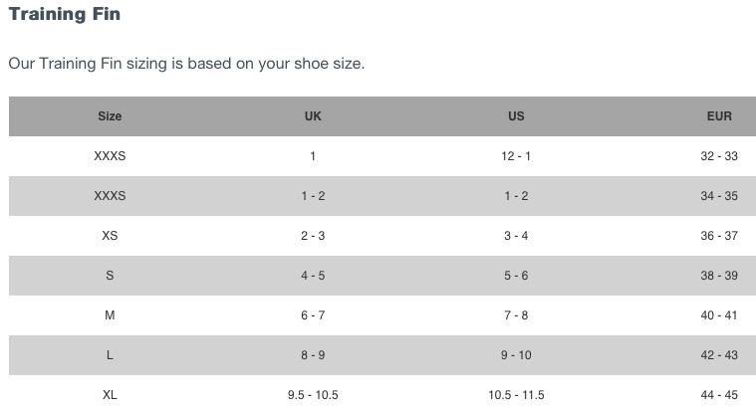Click the shoe size description sentence
Image resolution: width=756 pixels, height=410 pixels.
point(186,64)
